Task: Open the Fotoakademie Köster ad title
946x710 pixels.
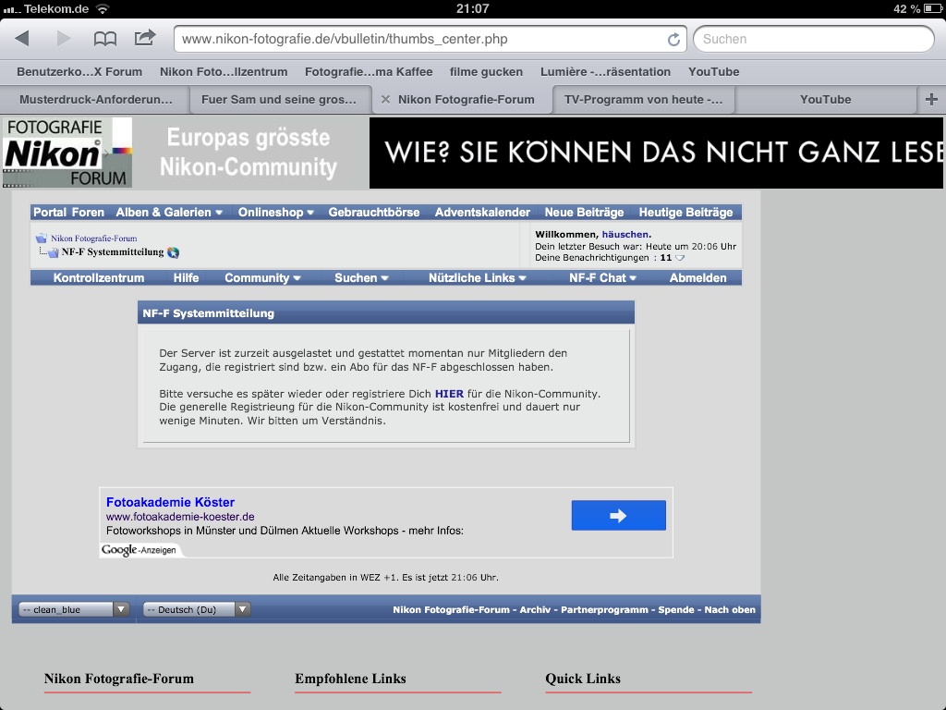Action: click(170, 502)
